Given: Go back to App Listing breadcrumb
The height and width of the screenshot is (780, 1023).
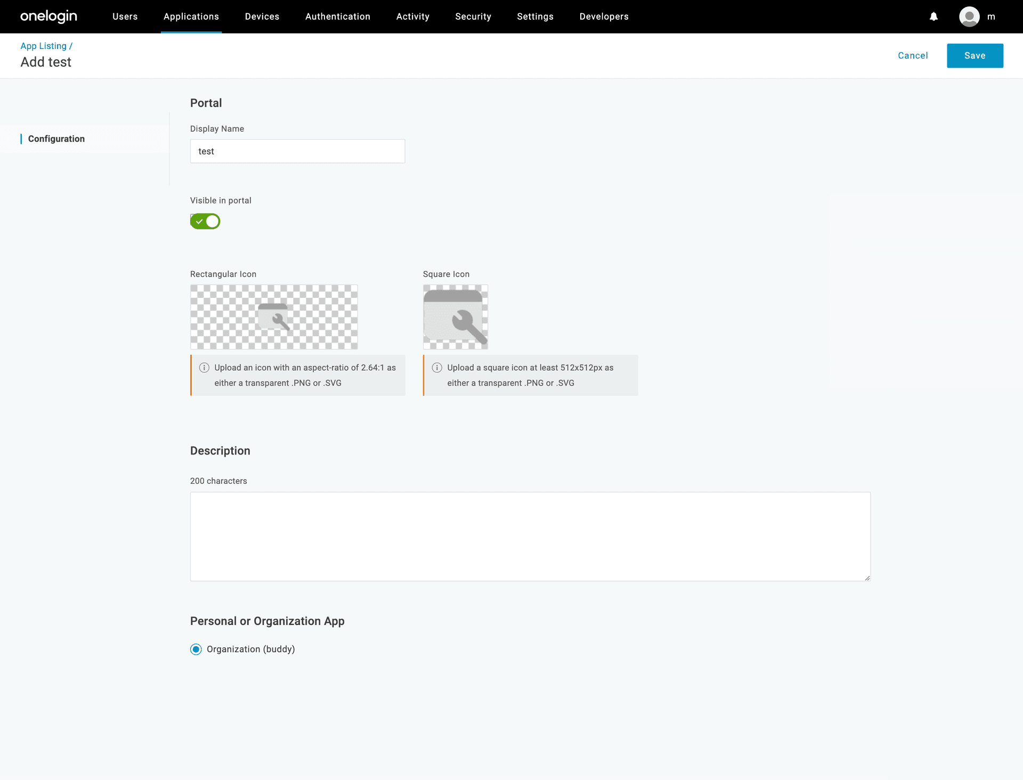Looking at the screenshot, I should [44, 46].
